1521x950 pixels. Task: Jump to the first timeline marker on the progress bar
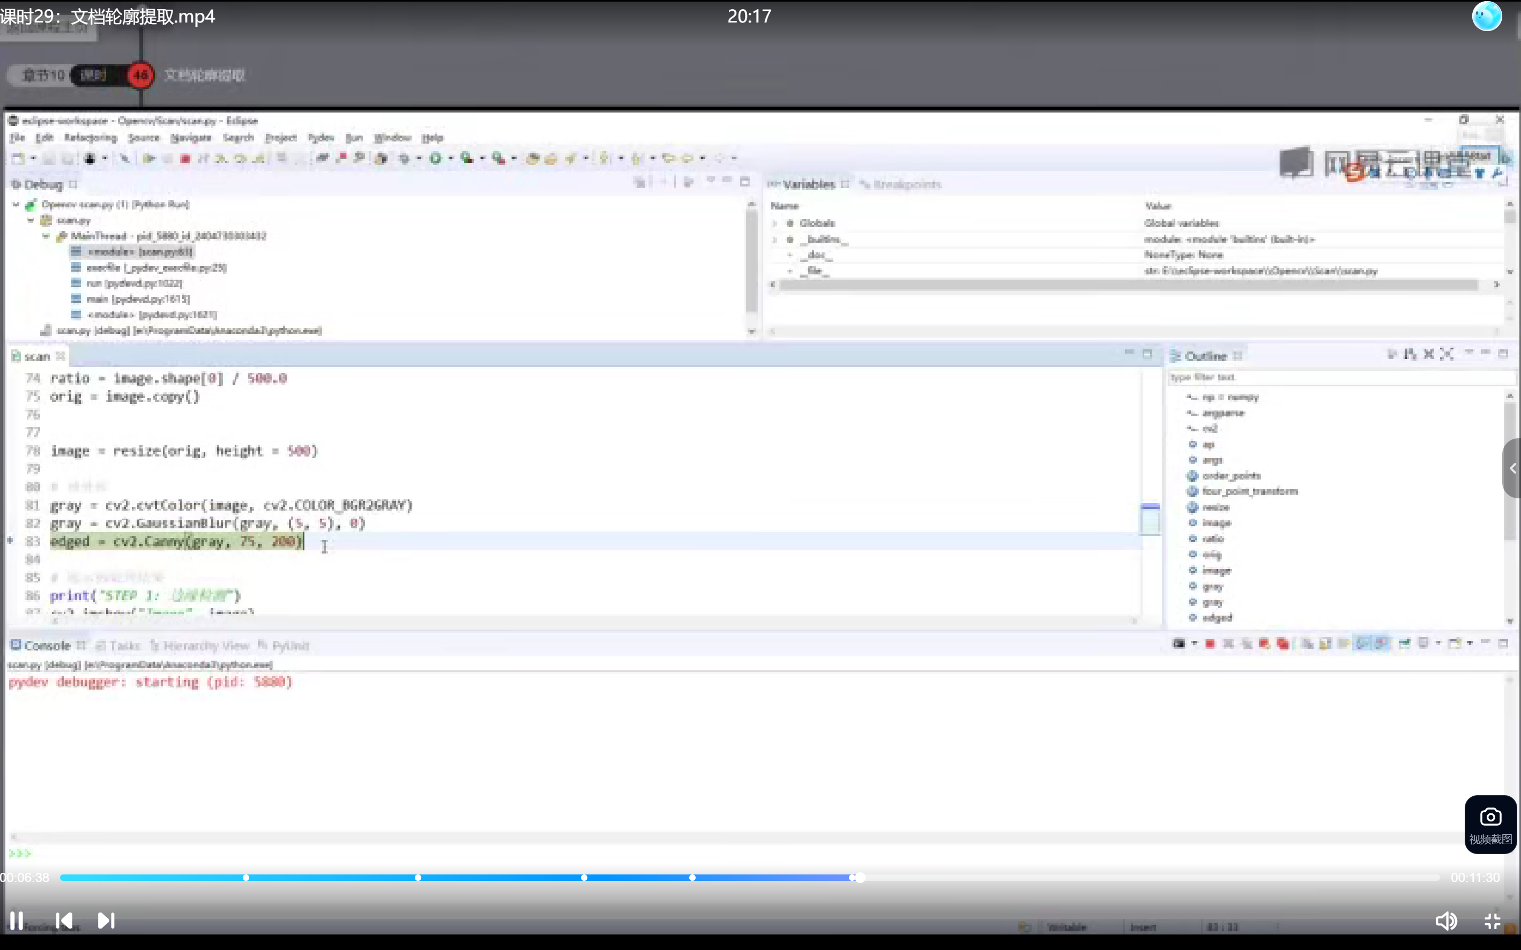pos(245,878)
